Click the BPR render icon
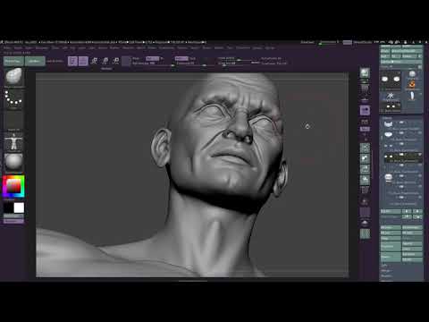429x322 pixels. pyautogui.click(x=365, y=73)
